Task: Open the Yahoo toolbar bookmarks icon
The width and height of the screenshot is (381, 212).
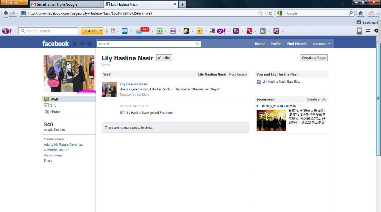Action: point(113,31)
